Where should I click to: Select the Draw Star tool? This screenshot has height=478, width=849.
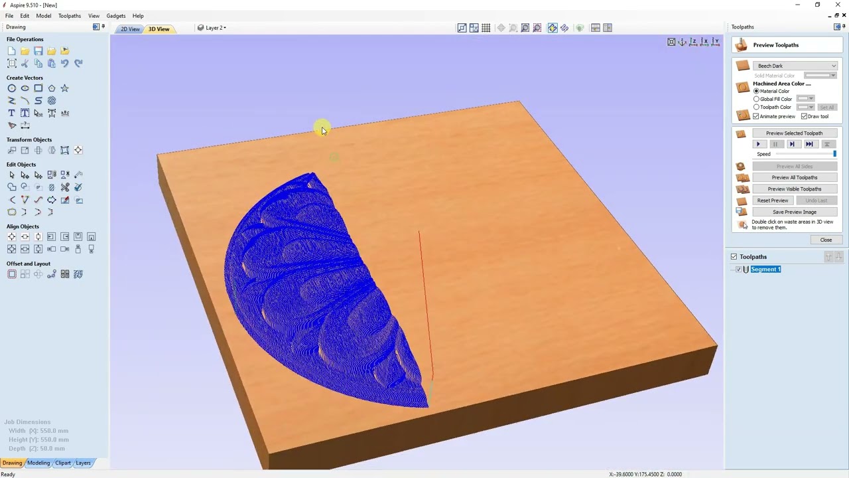pyautogui.click(x=64, y=88)
